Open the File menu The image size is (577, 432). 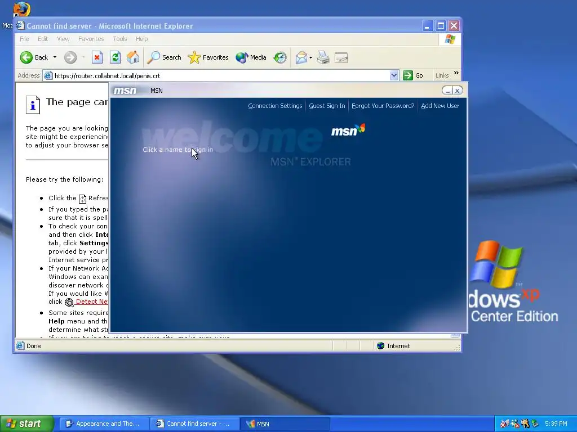pyautogui.click(x=24, y=39)
